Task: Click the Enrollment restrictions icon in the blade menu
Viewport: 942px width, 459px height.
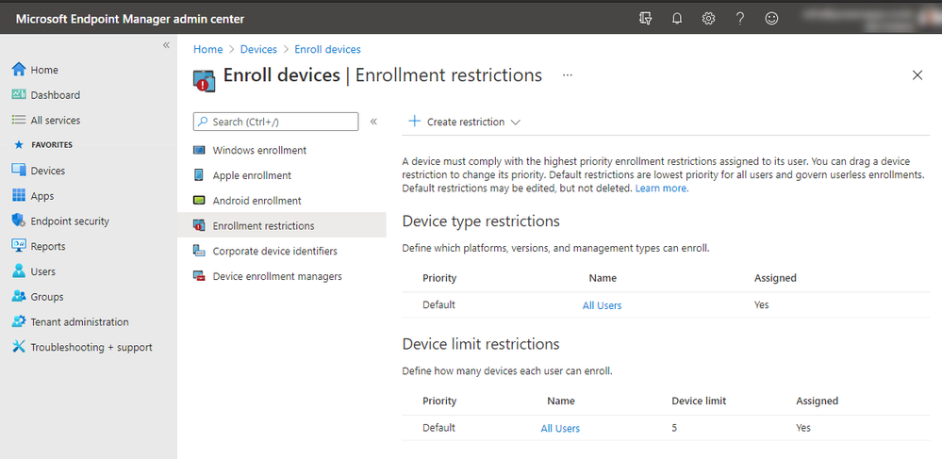Action: [x=199, y=225]
